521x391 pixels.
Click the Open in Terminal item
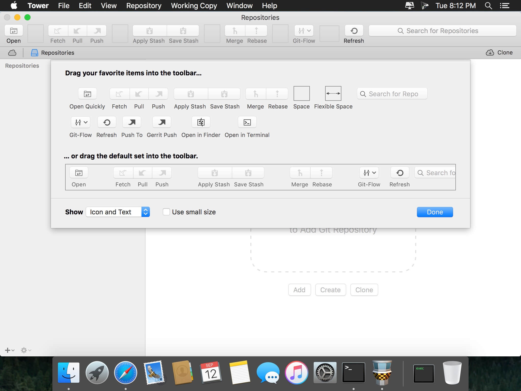click(247, 122)
